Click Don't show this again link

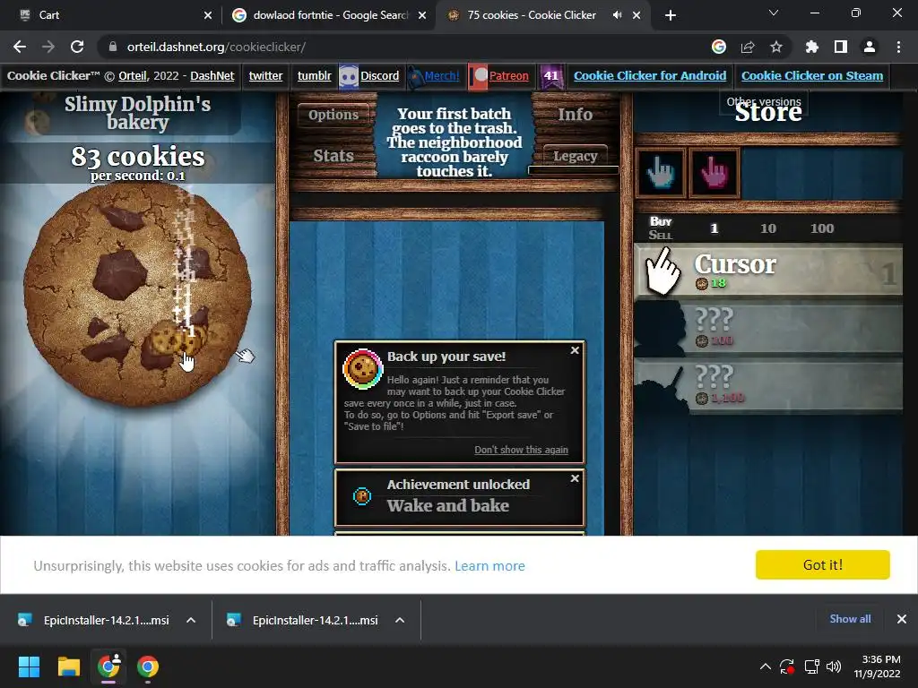(x=521, y=450)
